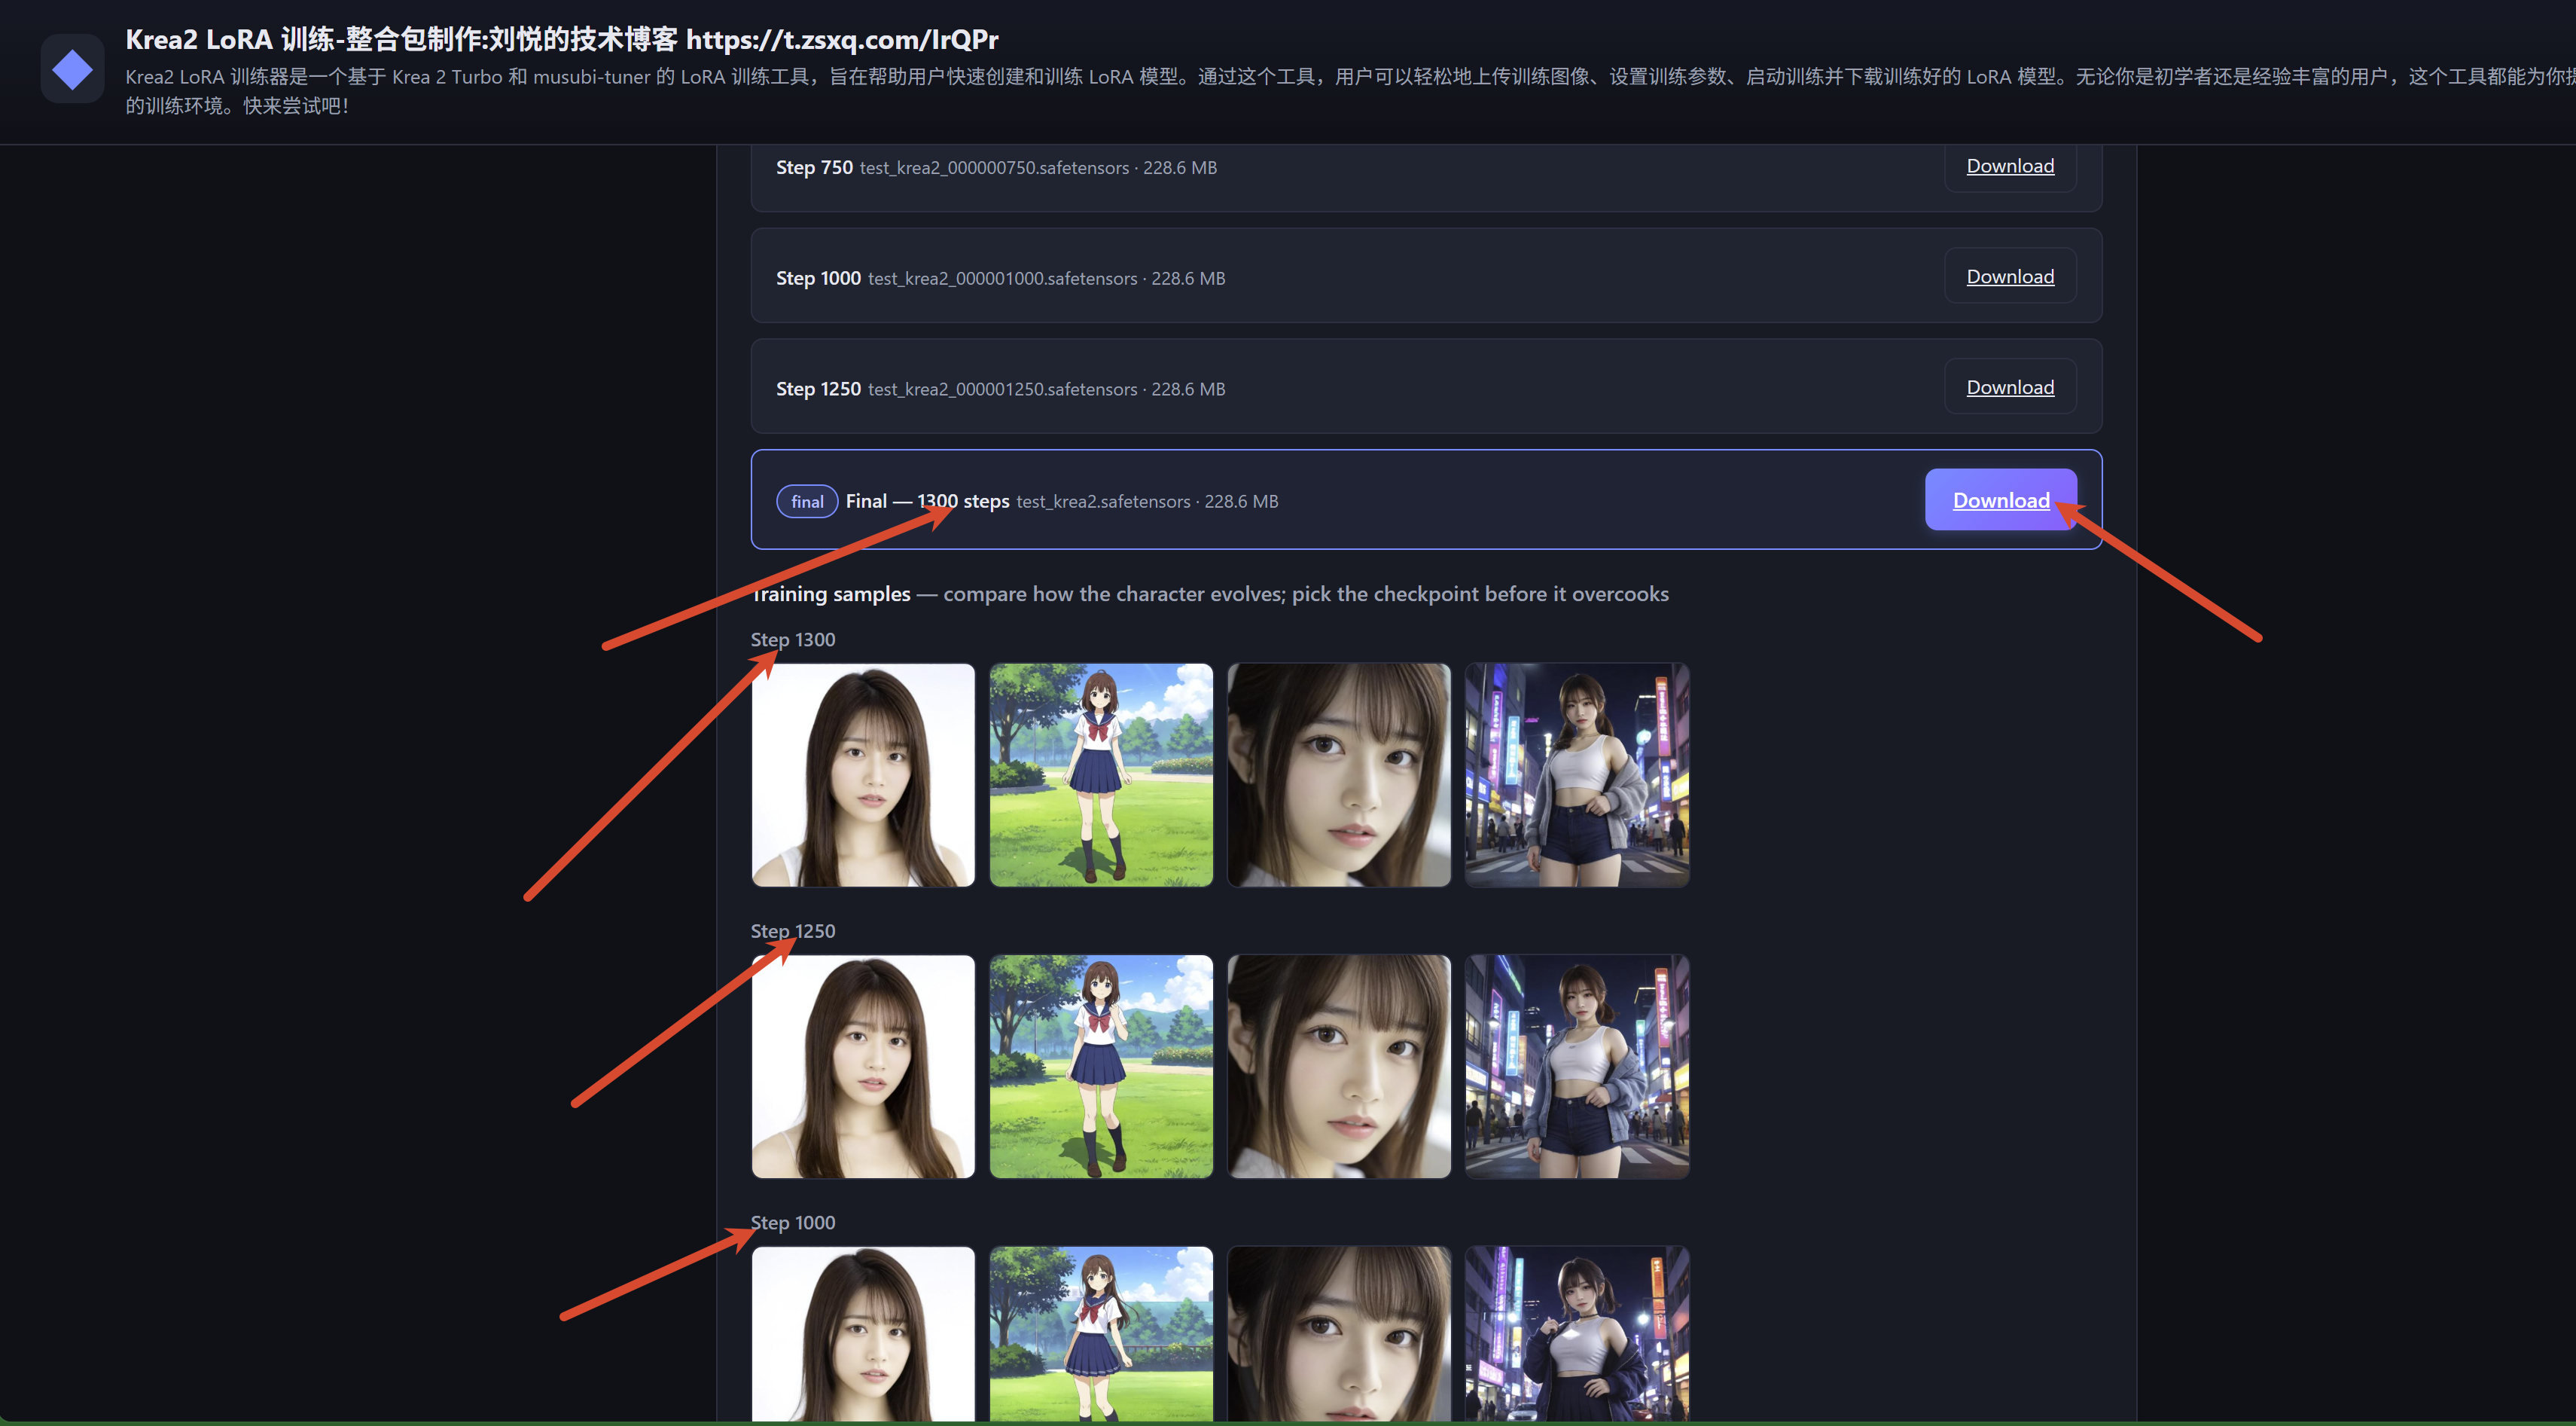Click the 'Final — 1300 steps' label
The height and width of the screenshot is (1426, 2576).
[927, 500]
